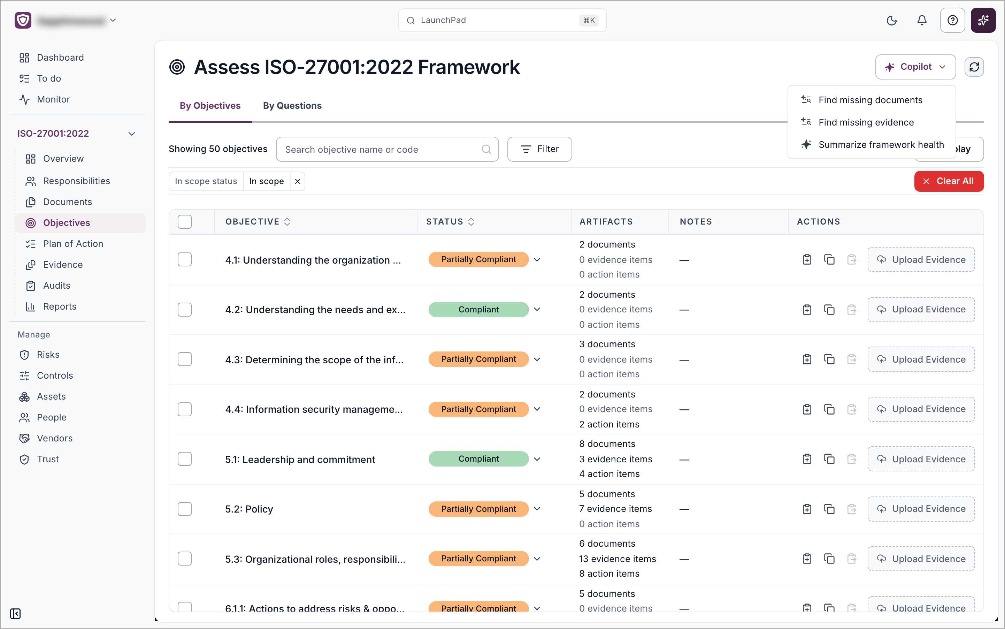Click the refresh icon beside Copilot
Image resolution: width=1005 pixels, height=629 pixels.
pos(974,67)
